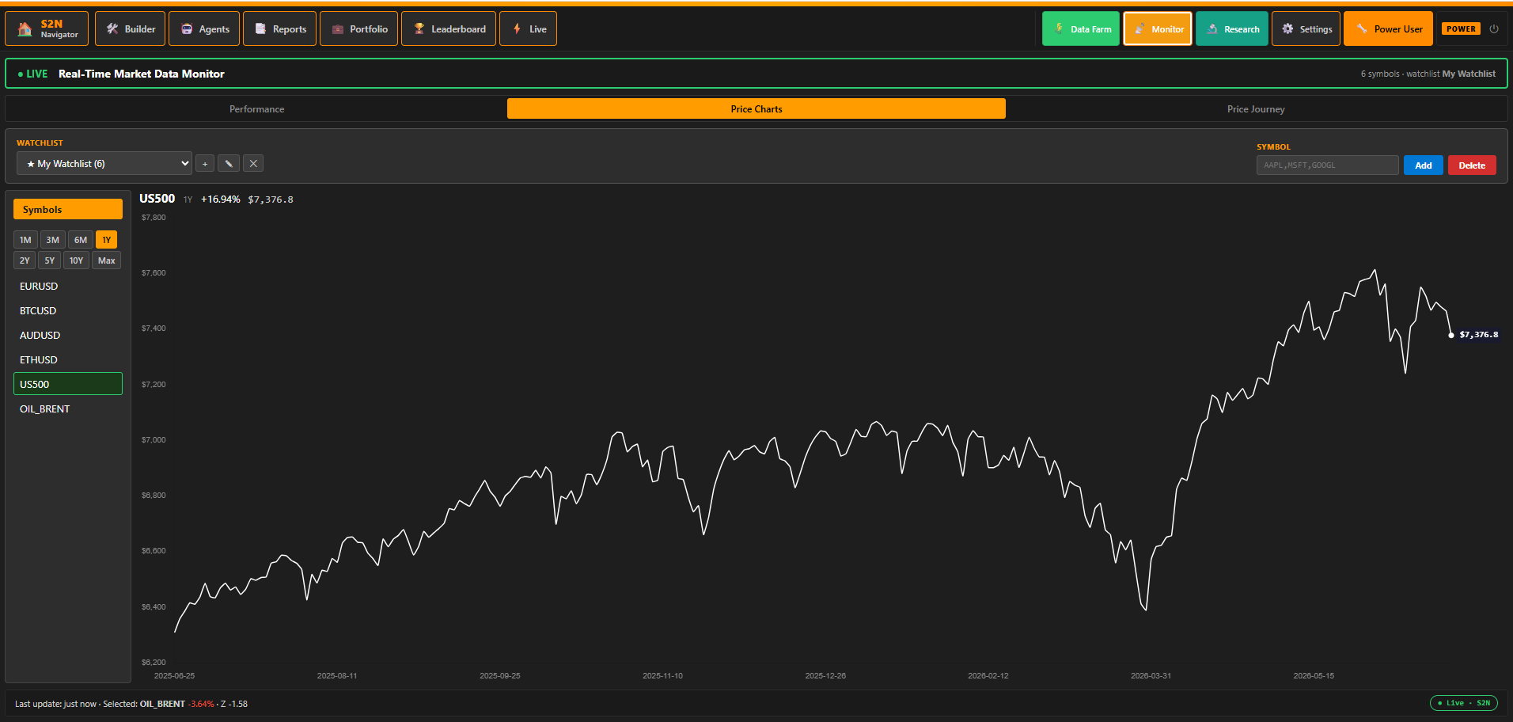Set chart range to 1M

25,239
